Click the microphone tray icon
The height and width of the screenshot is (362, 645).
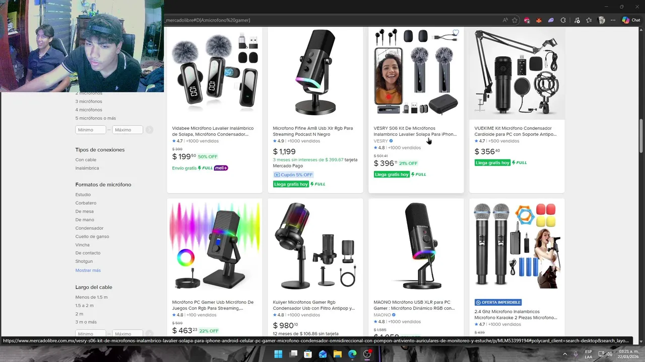(576, 354)
